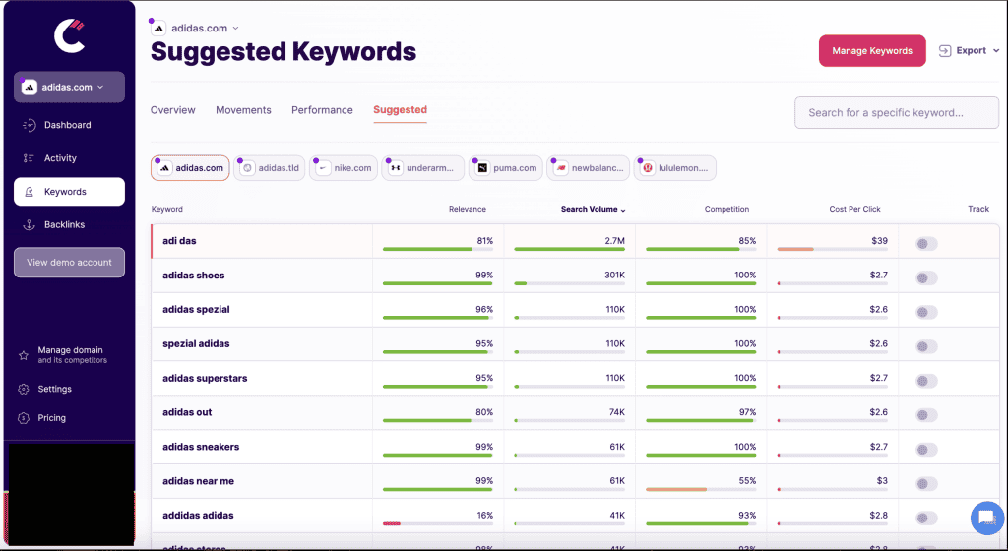The width and height of the screenshot is (1008, 551).
Task: Click the Activity list icon in the sidebar
Action: pyautogui.click(x=29, y=158)
